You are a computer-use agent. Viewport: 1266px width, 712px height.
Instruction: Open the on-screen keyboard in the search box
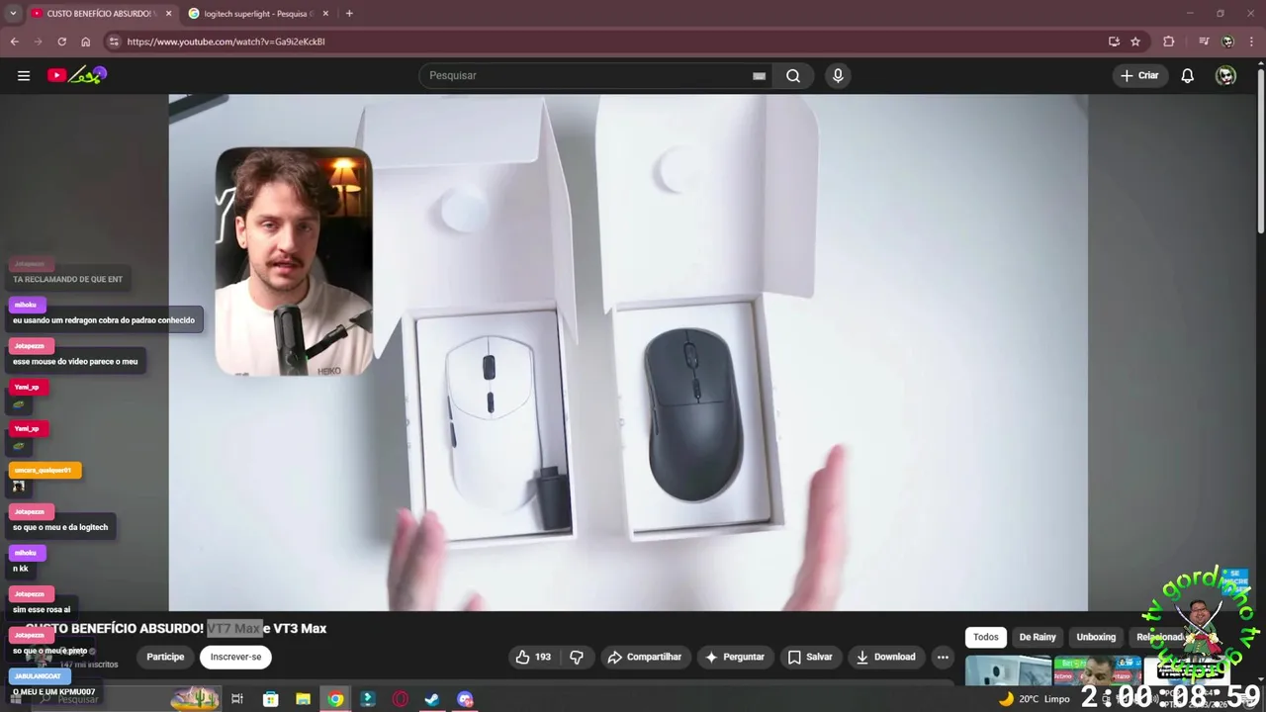759,76
